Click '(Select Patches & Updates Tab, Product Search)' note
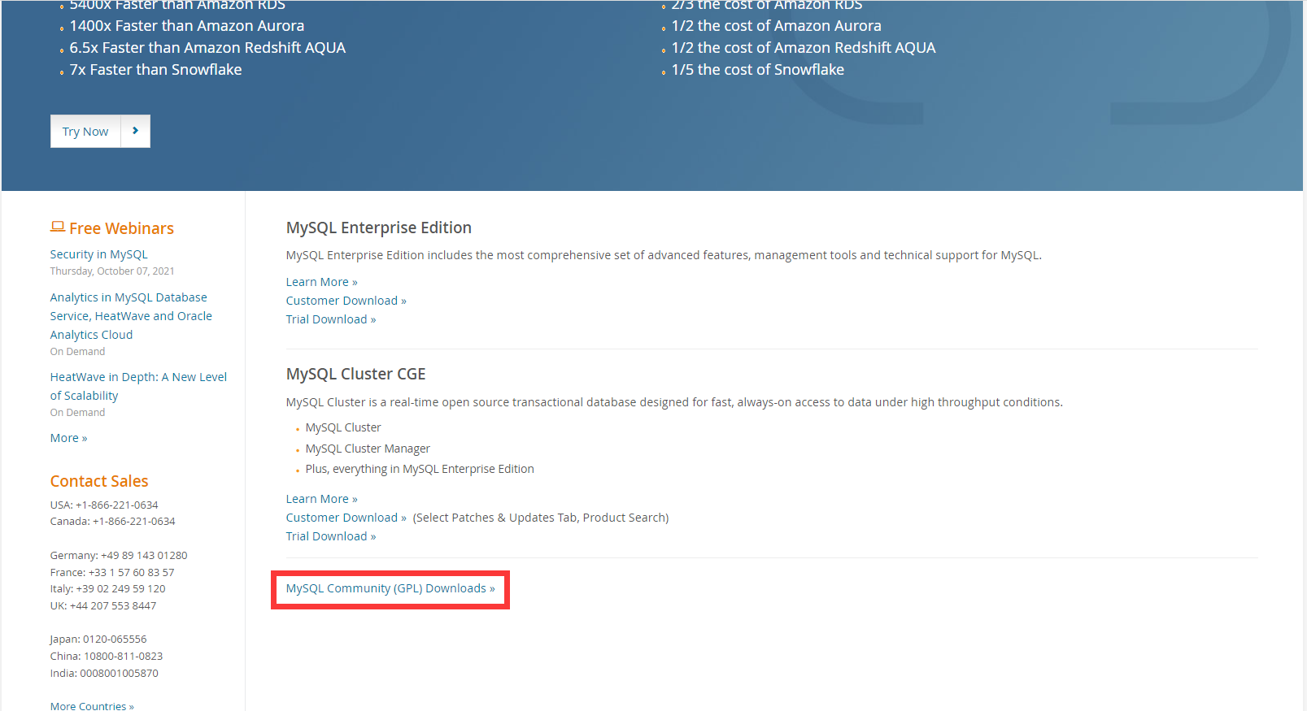 (541, 518)
